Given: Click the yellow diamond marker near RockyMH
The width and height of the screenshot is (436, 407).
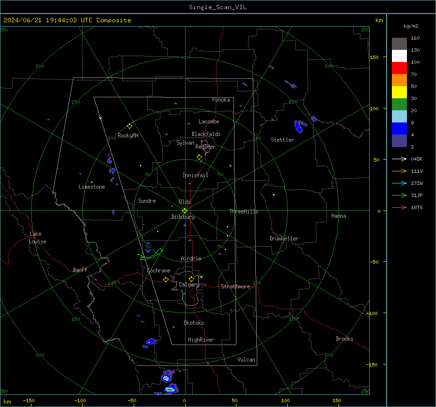Looking at the screenshot, I should (129, 126).
